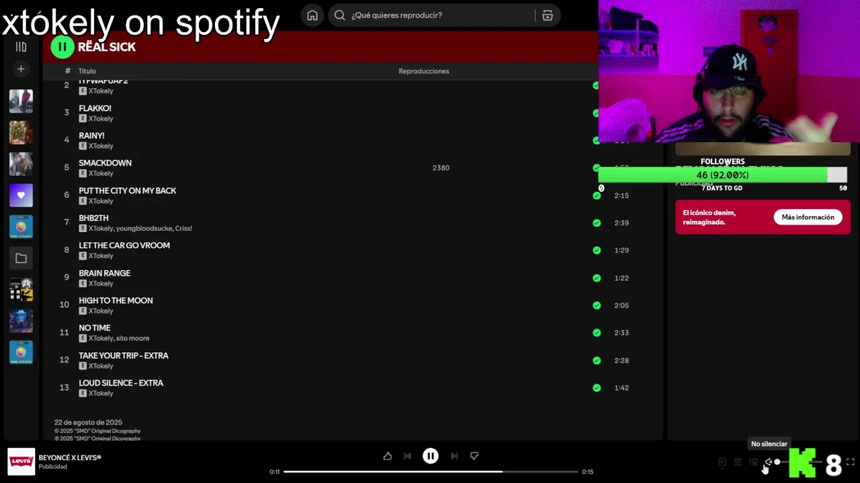Play PUT THE CITY ON MY BACK
860x483 pixels.
point(127,191)
